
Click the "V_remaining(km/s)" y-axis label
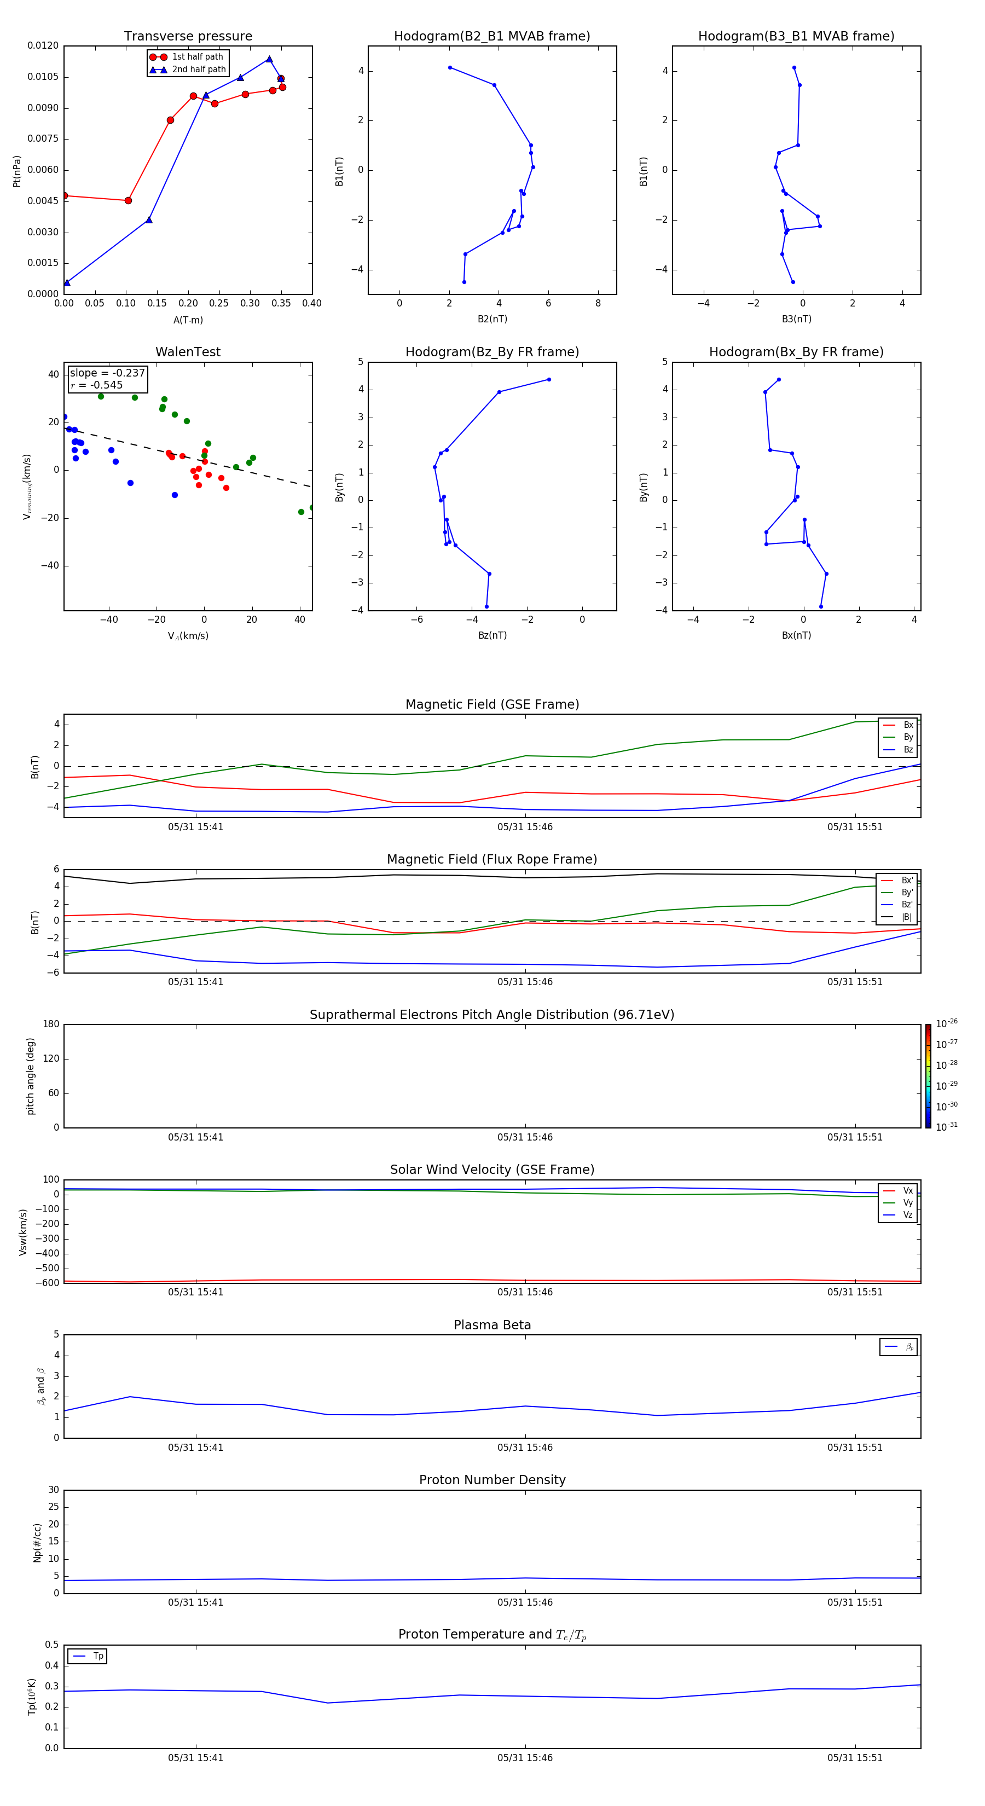[27, 487]
